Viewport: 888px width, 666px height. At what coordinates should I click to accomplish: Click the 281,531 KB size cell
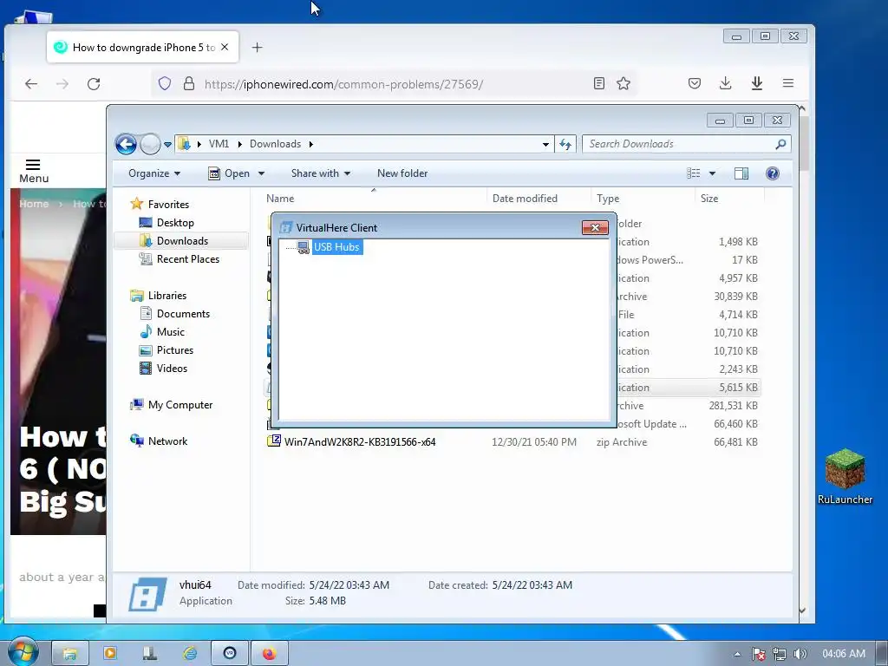tap(734, 406)
